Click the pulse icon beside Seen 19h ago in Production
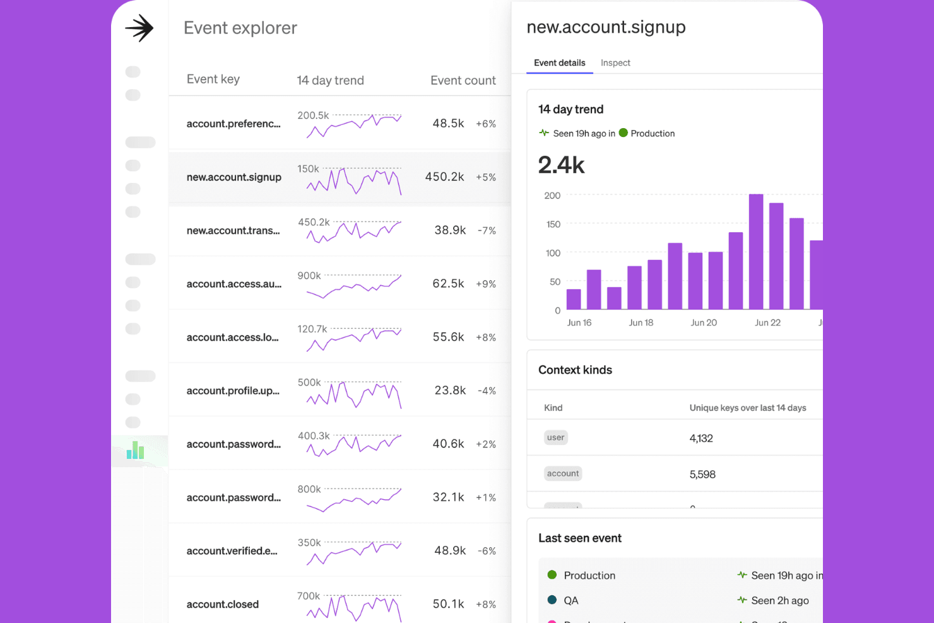The height and width of the screenshot is (623, 934). [544, 133]
